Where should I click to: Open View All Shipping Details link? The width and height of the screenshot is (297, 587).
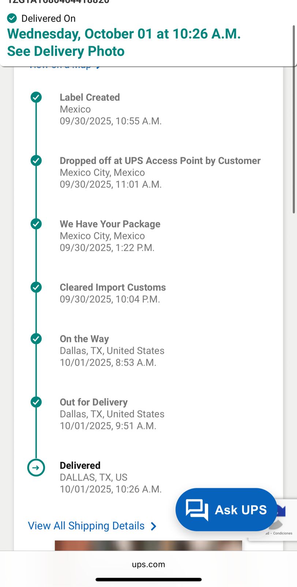(86, 526)
